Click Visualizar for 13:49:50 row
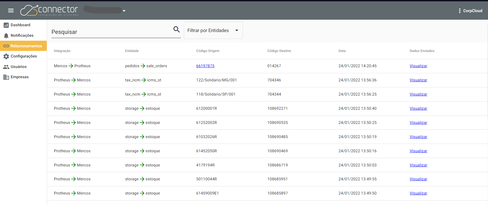This screenshot has height=205, width=488. point(418,193)
